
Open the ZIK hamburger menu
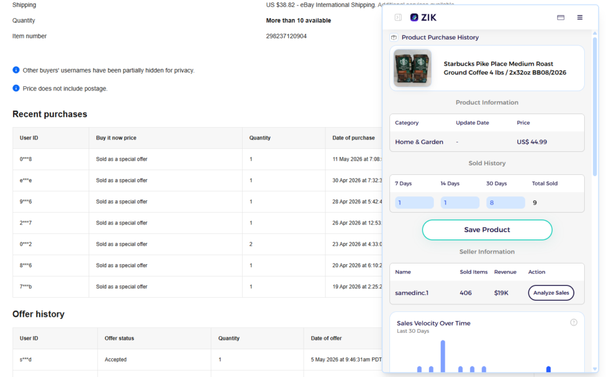580,17
